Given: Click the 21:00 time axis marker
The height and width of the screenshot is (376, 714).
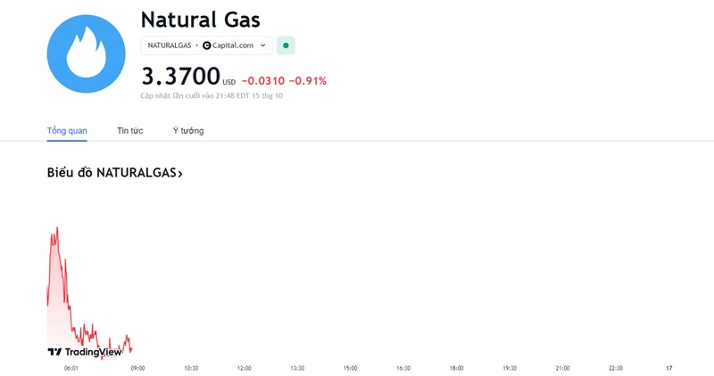Looking at the screenshot, I should tap(562, 368).
